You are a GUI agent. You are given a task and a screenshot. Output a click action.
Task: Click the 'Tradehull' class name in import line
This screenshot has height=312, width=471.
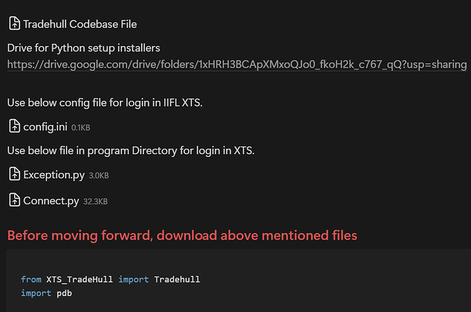click(177, 280)
